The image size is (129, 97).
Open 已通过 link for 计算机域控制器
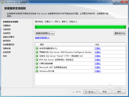pyautogui.click(x=98, y=63)
